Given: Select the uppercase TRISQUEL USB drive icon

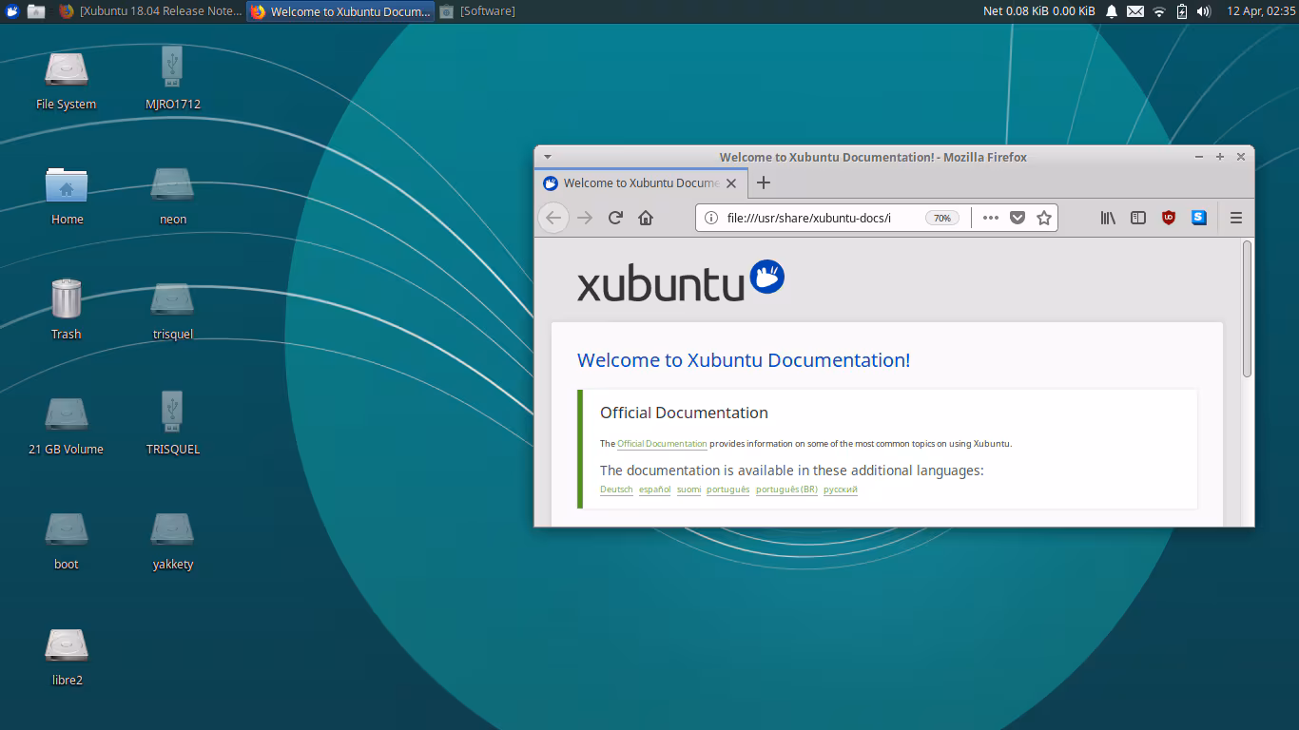Looking at the screenshot, I should point(173,424).
